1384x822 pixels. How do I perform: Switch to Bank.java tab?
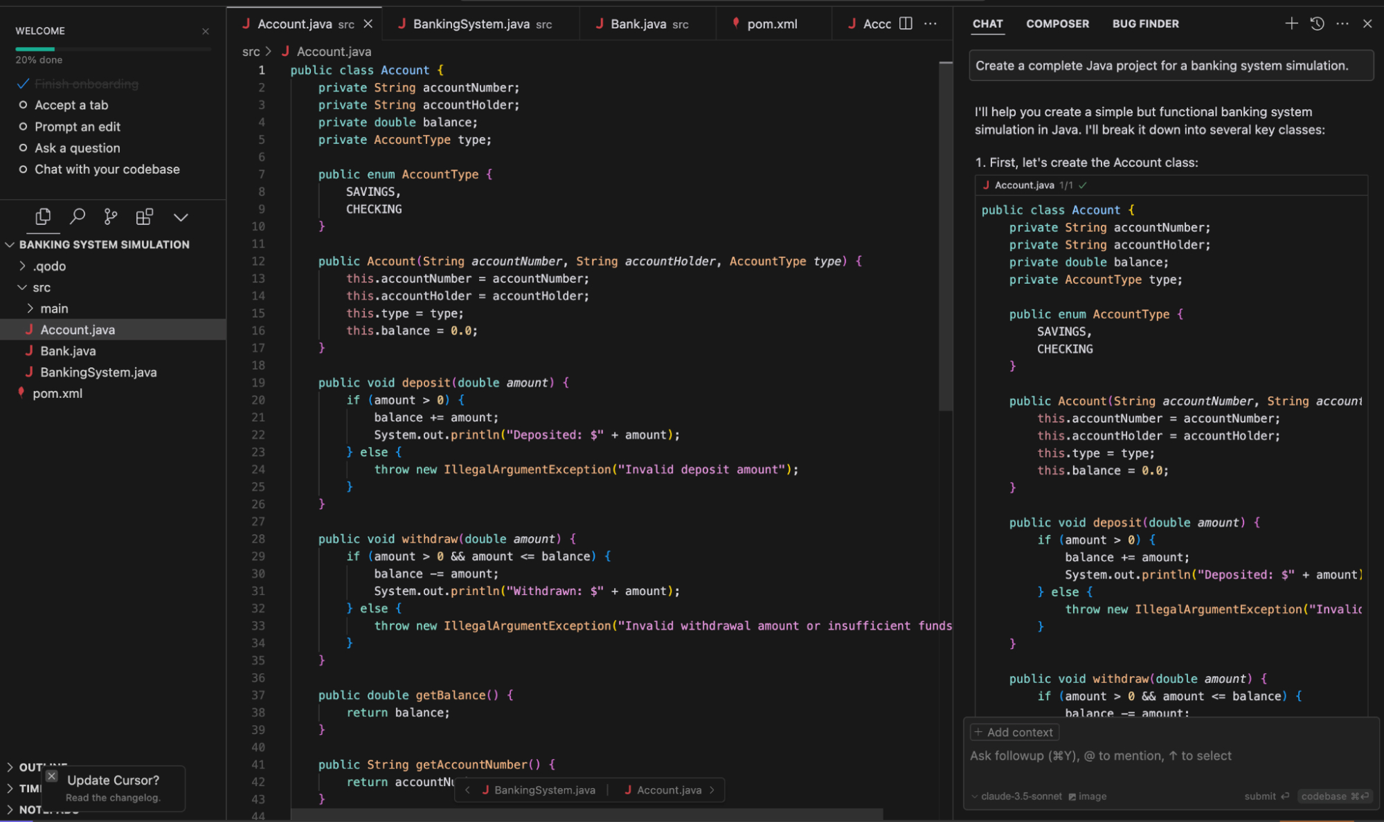(x=648, y=24)
